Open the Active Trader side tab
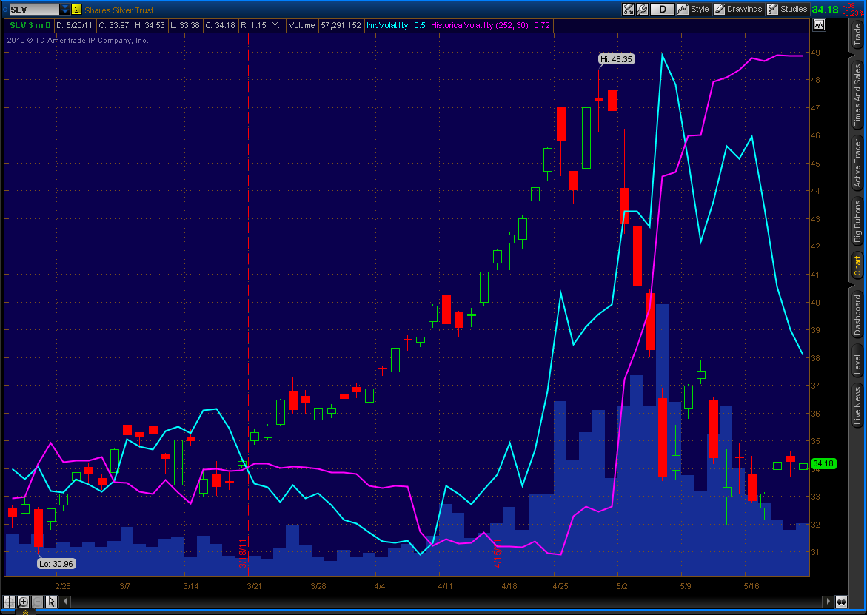The width and height of the screenshot is (867, 615). pyautogui.click(x=857, y=163)
